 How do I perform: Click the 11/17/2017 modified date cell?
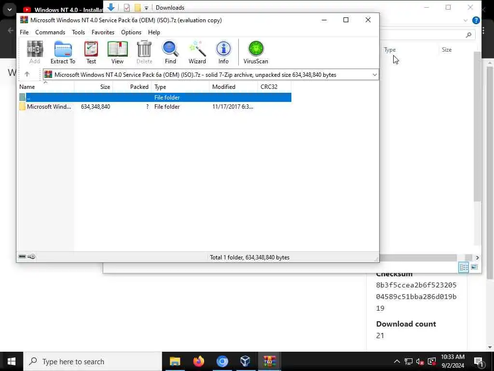click(x=233, y=107)
